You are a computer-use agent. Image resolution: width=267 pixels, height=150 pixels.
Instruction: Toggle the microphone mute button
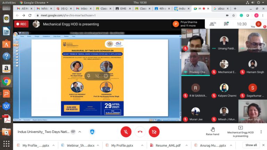pyautogui.click(x=126, y=132)
